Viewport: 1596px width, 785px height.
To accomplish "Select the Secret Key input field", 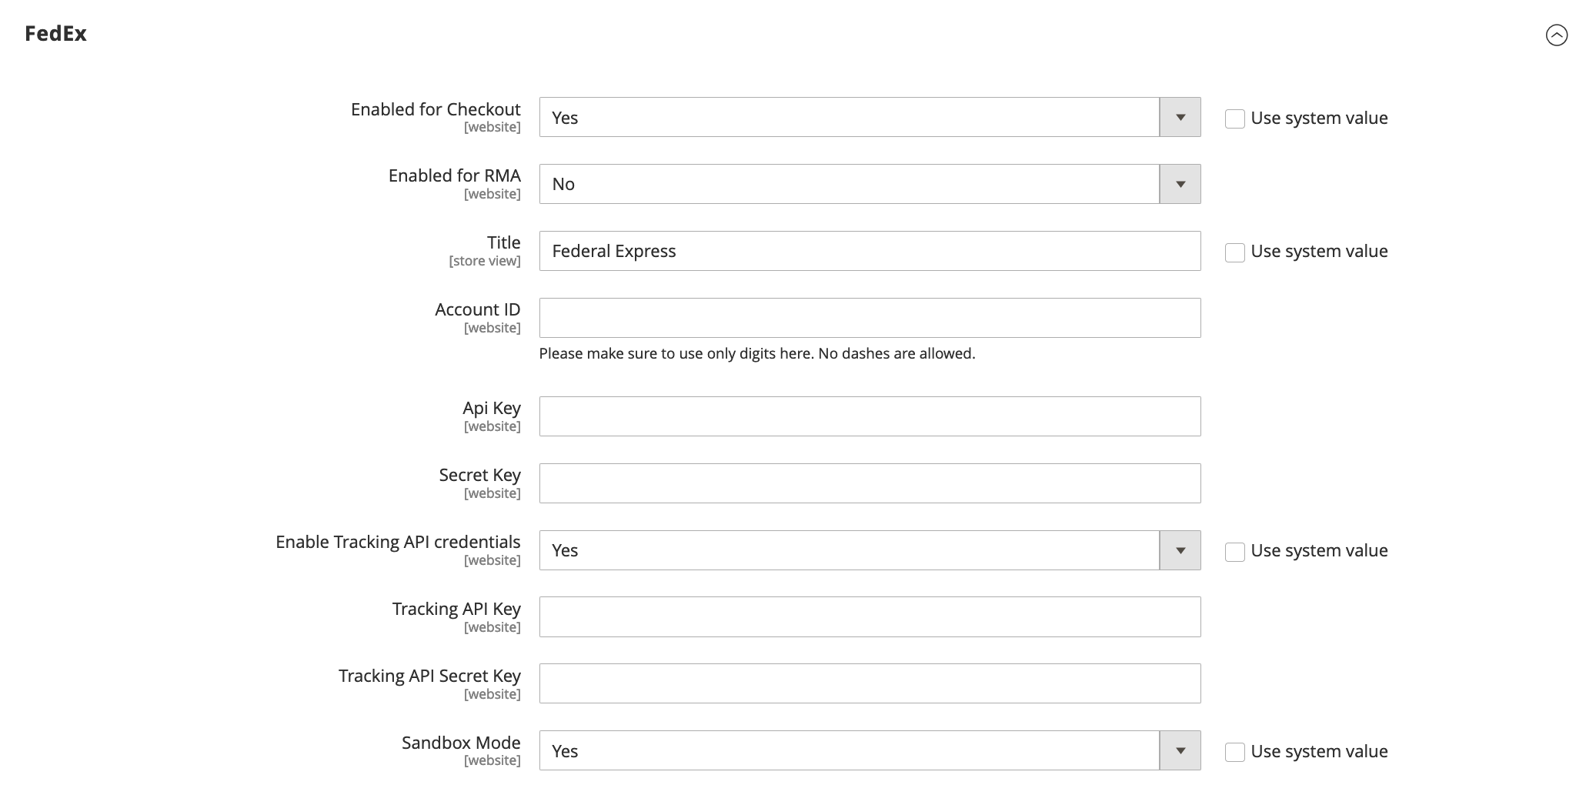I will (x=870, y=483).
